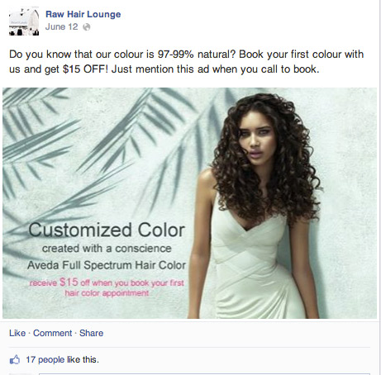Click the Aveda Full Spectrum Hair Color text

(x=107, y=265)
